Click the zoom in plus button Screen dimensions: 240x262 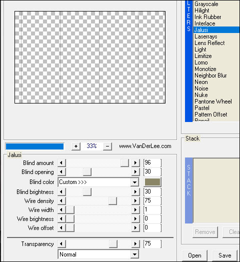tap(76, 146)
